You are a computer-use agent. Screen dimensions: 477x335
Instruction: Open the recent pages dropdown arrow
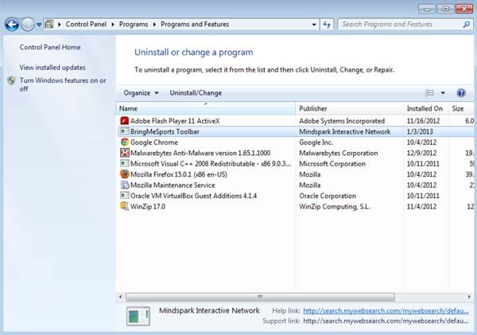point(39,25)
